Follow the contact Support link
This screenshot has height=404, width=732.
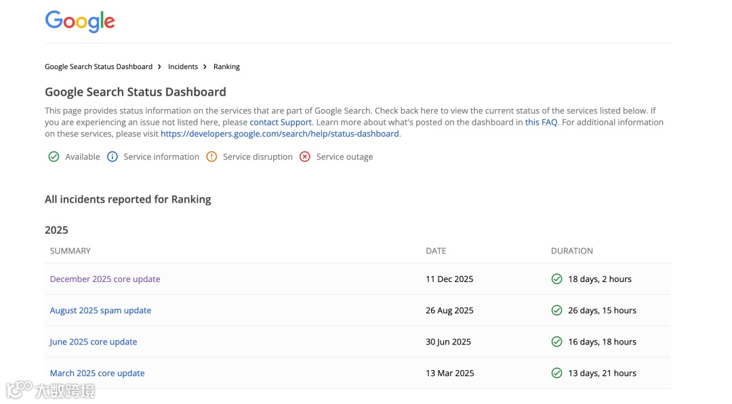pos(281,122)
